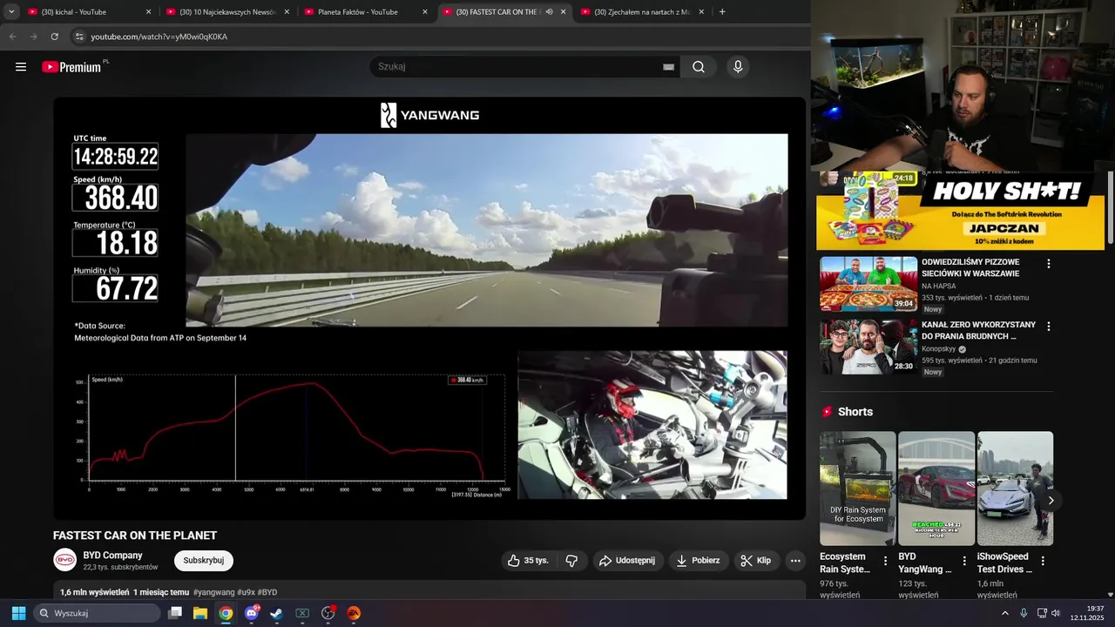Click the browser address bar URL
The height and width of the screenshot is (627, 1115).
(159, 37)
